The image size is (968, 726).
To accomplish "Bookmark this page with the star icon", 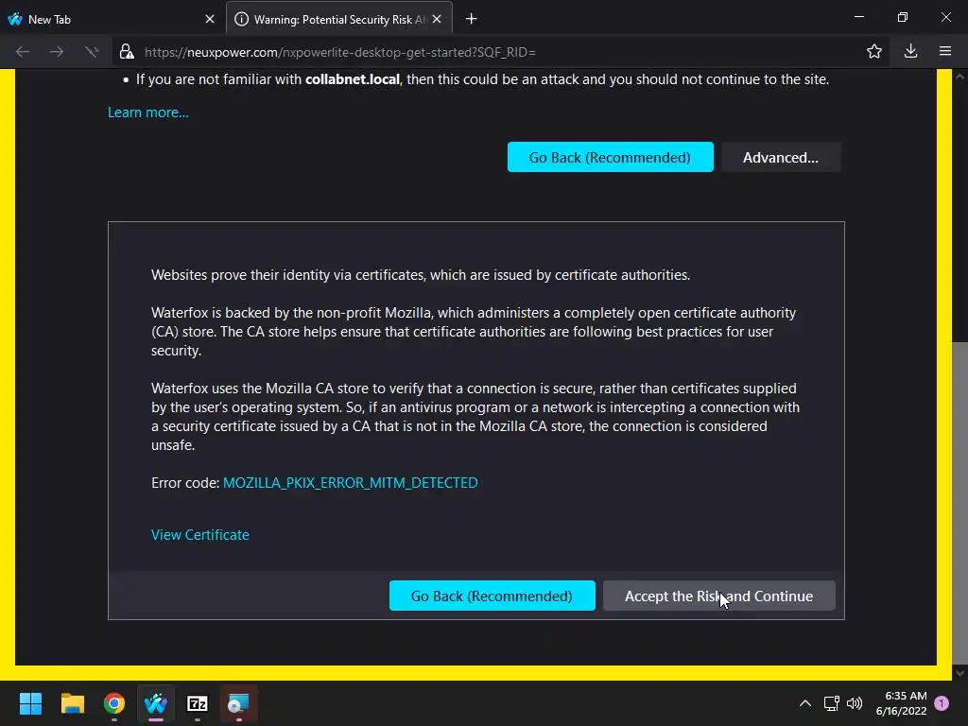I will tap(874, 52).
